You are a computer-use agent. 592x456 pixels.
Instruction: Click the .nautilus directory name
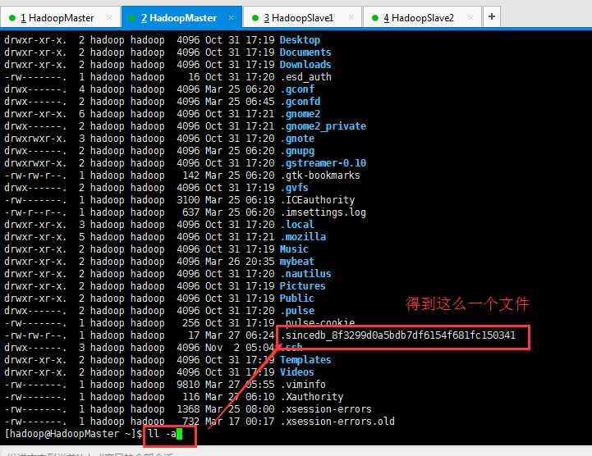[x=305, y=274]
